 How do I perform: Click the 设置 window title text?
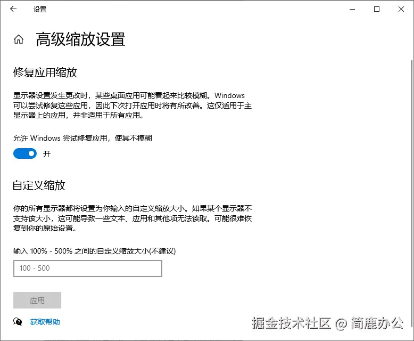click(40, 10)
